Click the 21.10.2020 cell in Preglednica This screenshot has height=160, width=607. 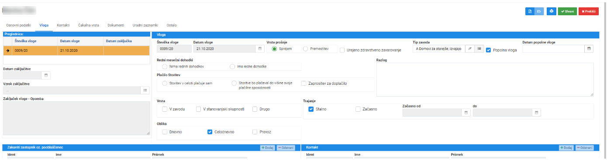pos(81,50)
